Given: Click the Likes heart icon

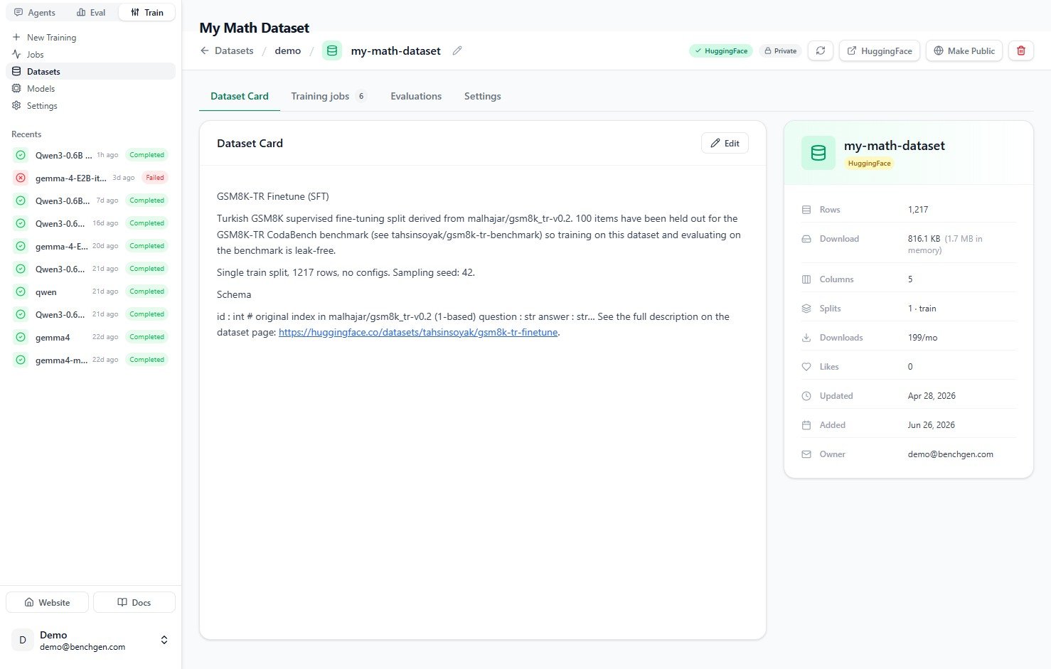Looking at the screenshot, I should point(806,367).
